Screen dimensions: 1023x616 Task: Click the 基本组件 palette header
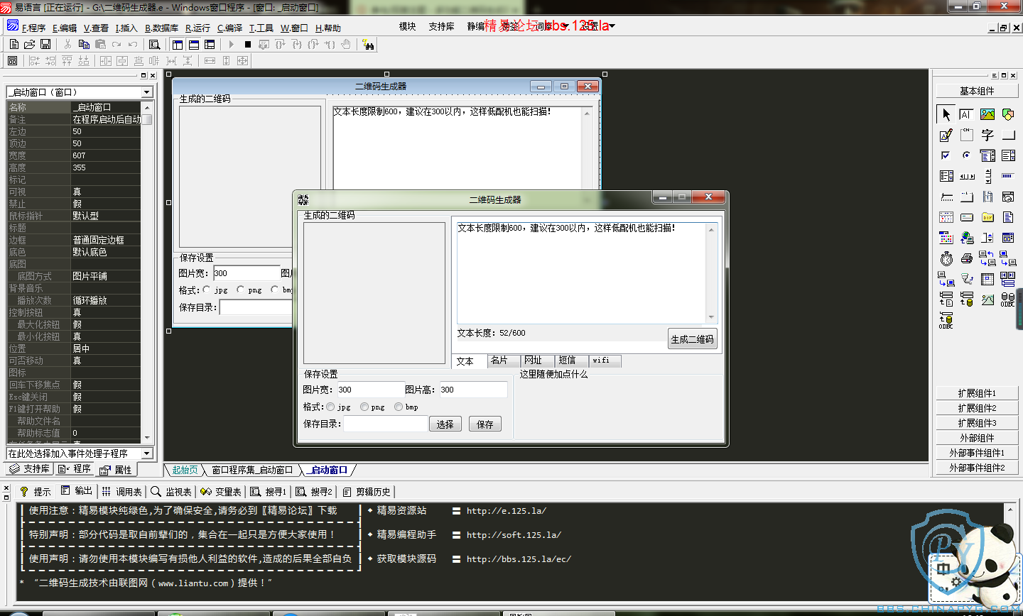click(977, 91)
